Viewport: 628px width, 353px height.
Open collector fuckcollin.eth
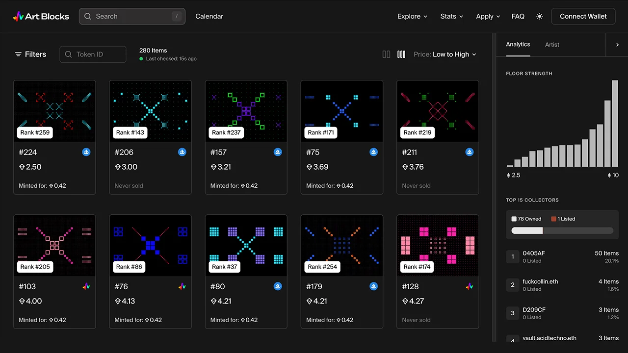pos(562,285)
